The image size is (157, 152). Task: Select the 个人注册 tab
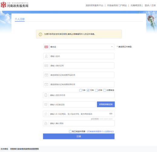pos(20,19)
